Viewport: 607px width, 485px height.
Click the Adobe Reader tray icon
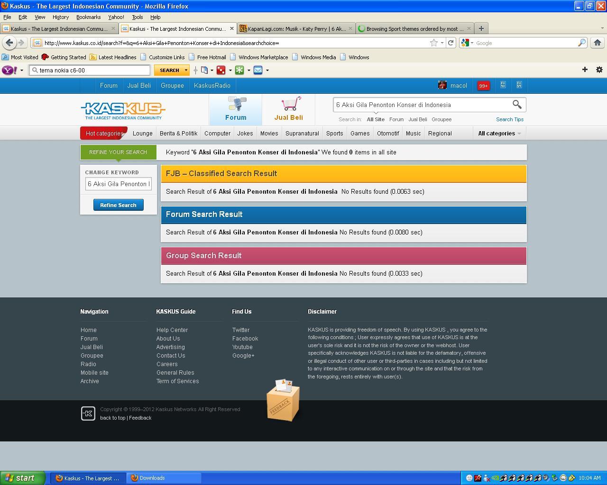478,478
